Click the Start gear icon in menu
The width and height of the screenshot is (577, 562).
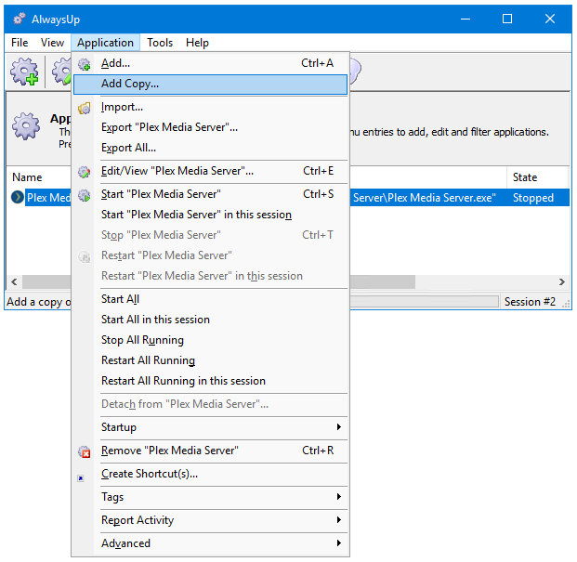click(x=85, y=195)
